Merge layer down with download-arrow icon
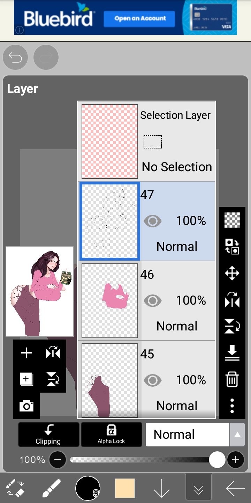This screenshot has width=251, height=503. pyautogui.click(x=232, y=353)
